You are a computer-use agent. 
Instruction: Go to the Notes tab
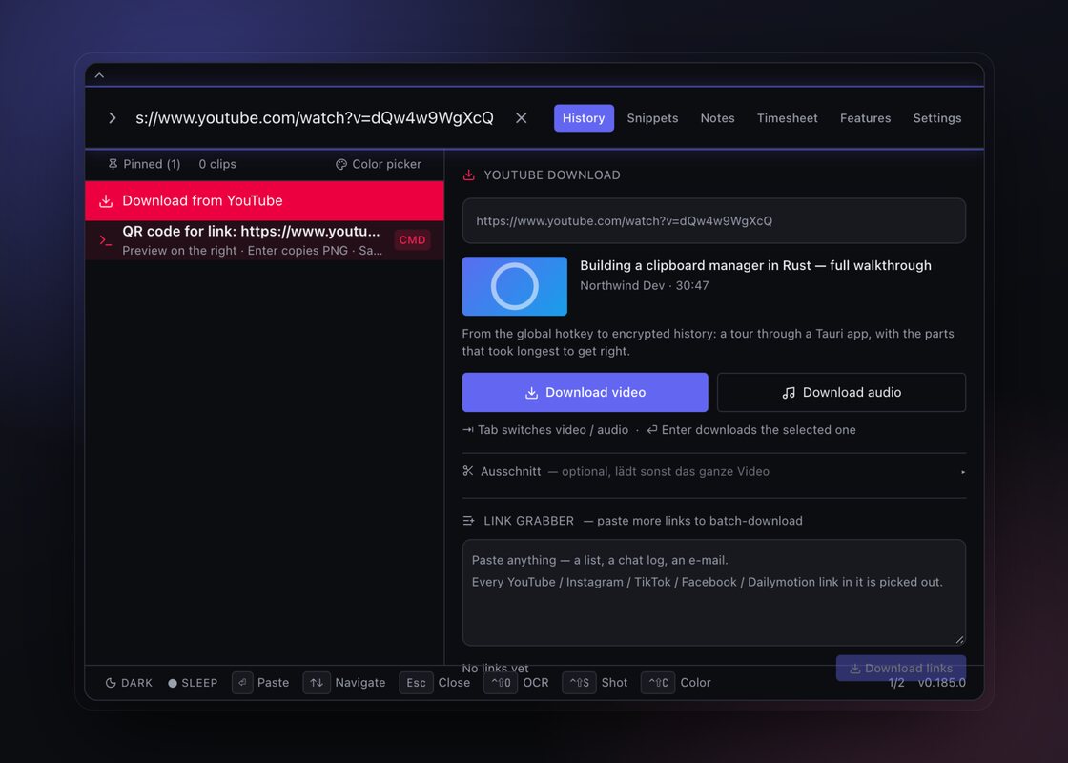(x=717, y=118)
